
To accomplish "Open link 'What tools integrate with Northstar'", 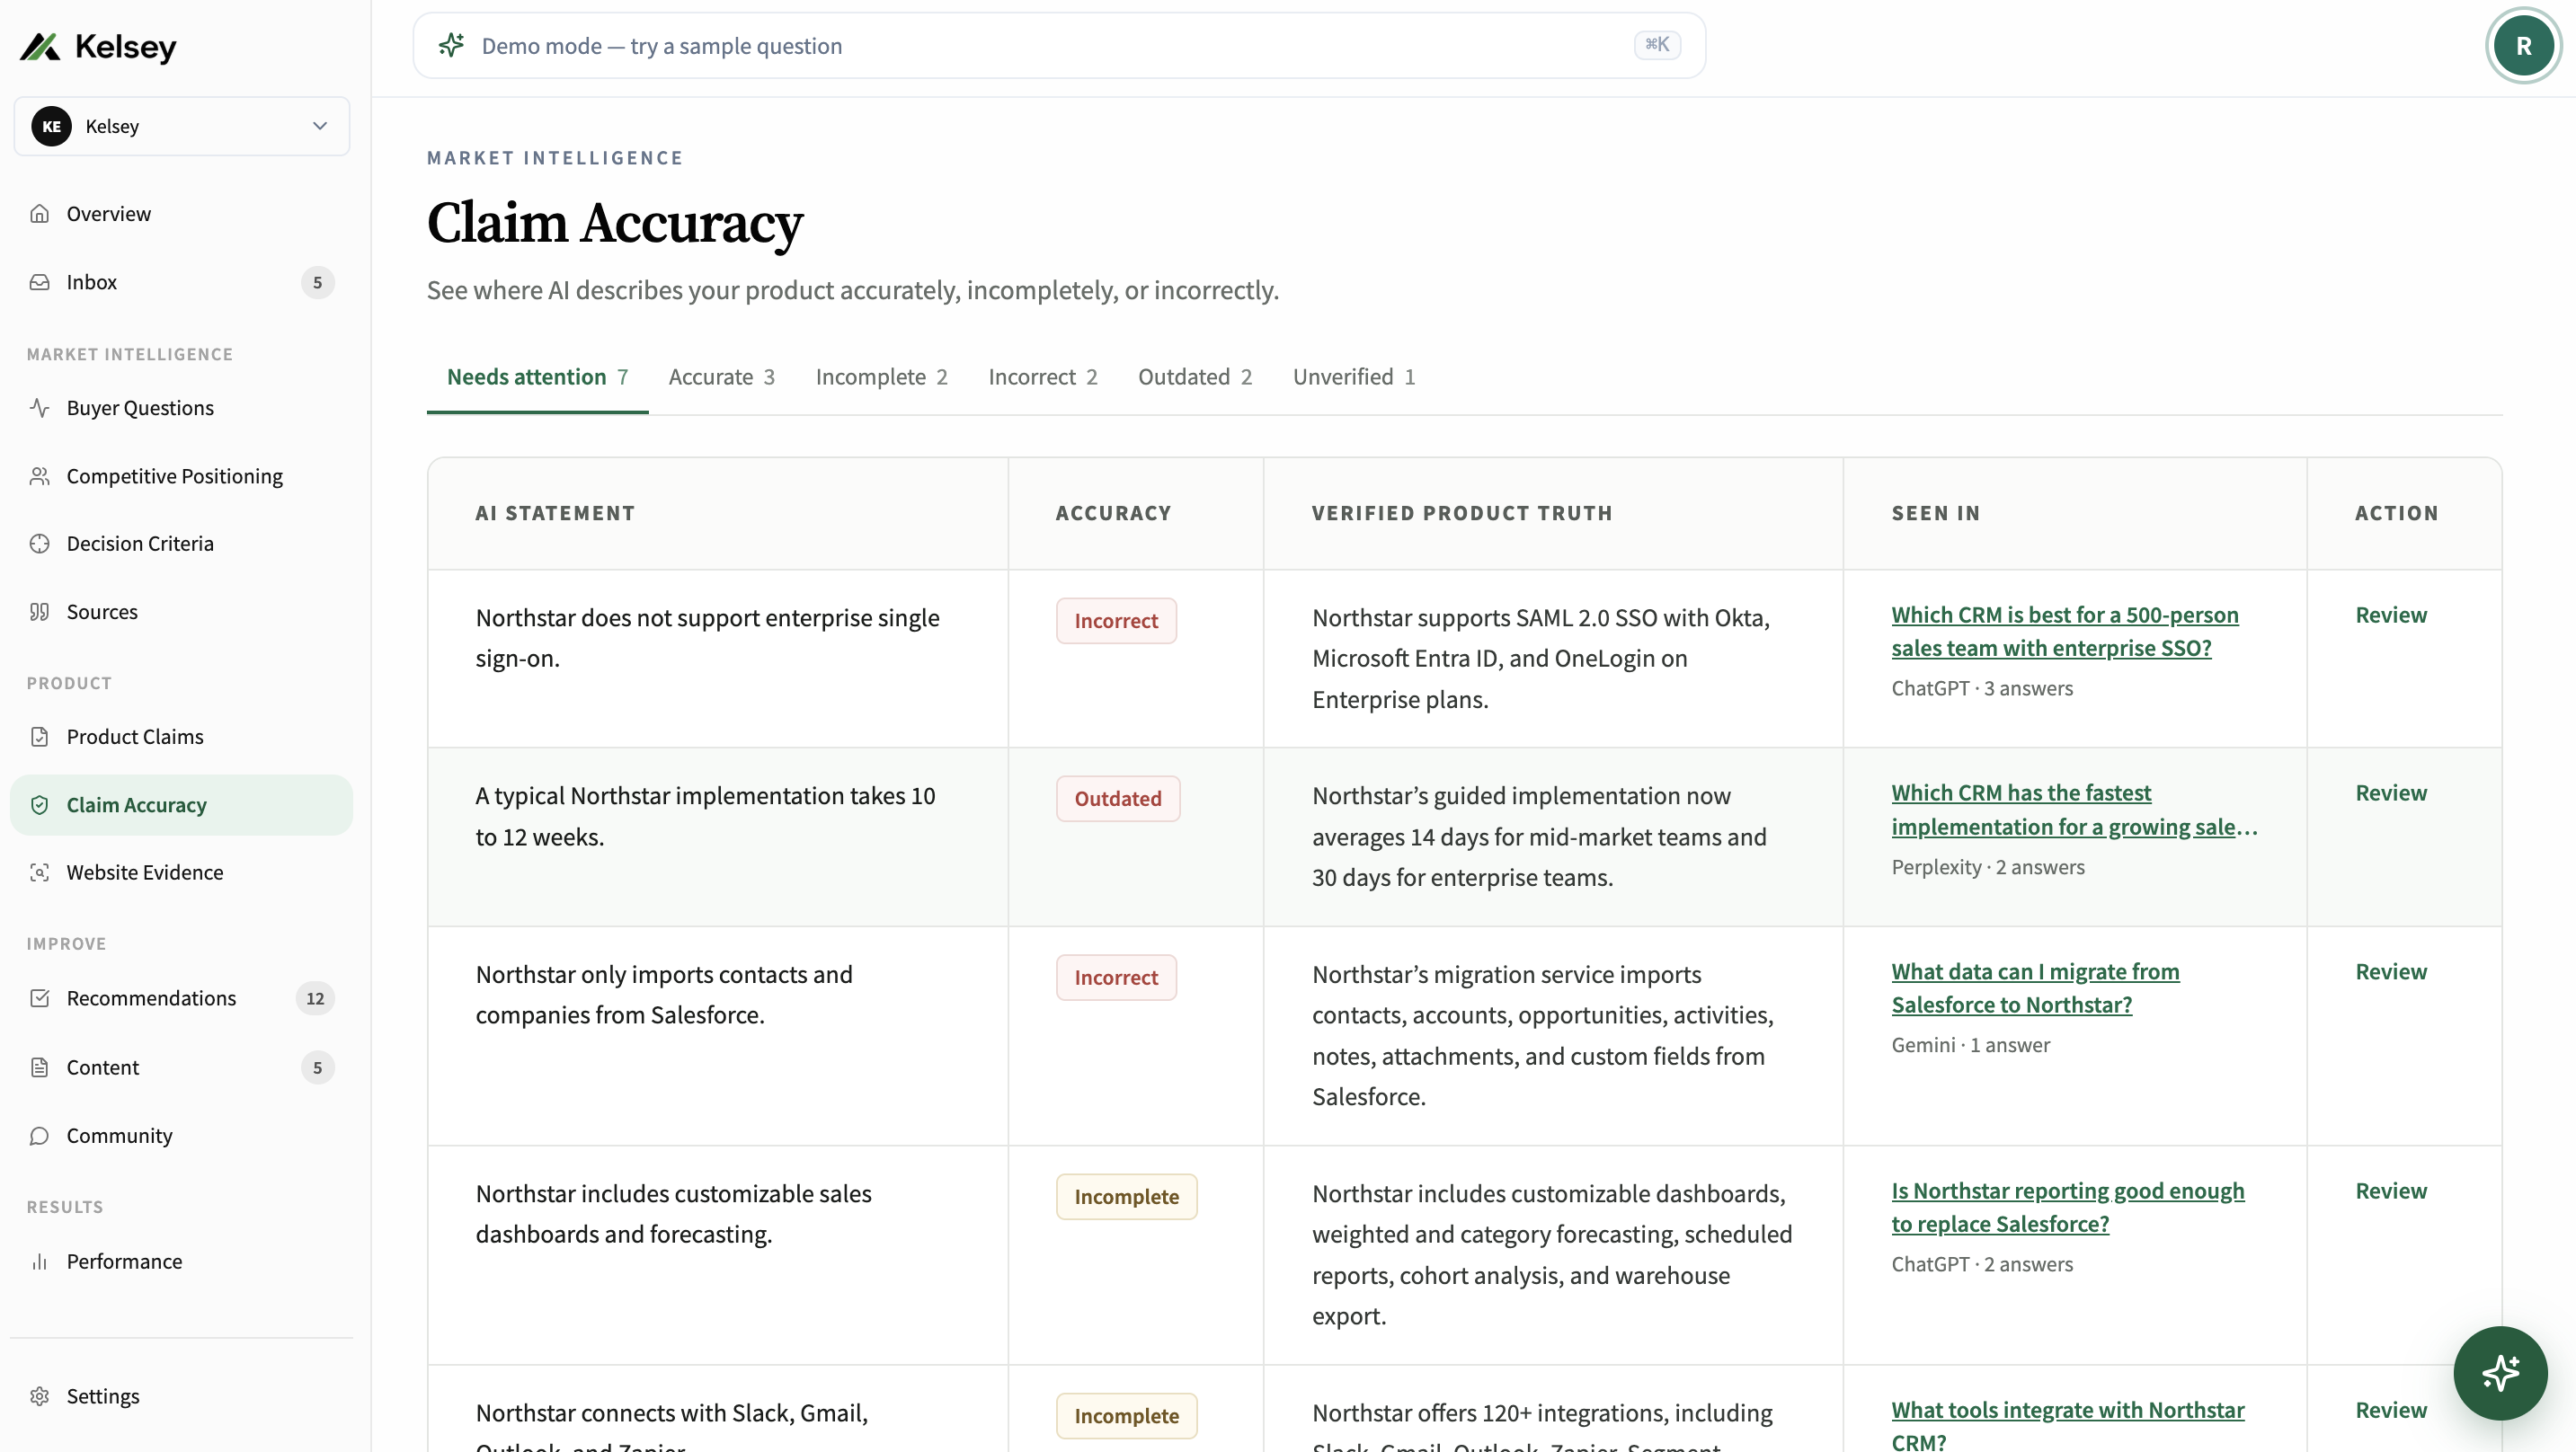I will [x=2067, y=1425].
